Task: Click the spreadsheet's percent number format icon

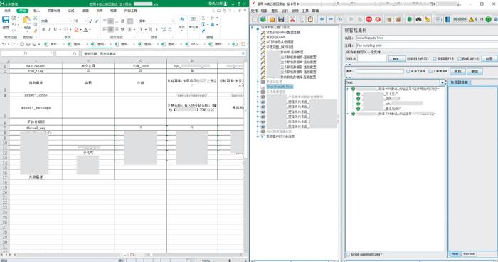Action: (x=150, y=29)
